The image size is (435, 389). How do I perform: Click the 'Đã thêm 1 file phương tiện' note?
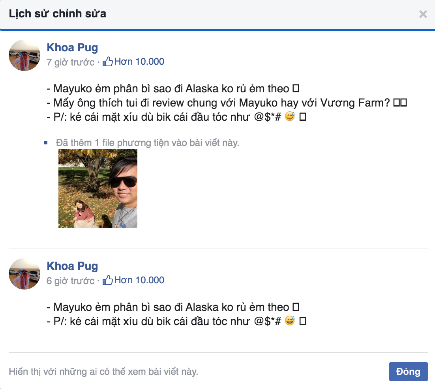[148, 143]
